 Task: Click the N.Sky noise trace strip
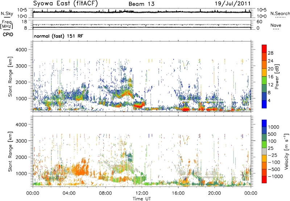[x=142, y=13]
